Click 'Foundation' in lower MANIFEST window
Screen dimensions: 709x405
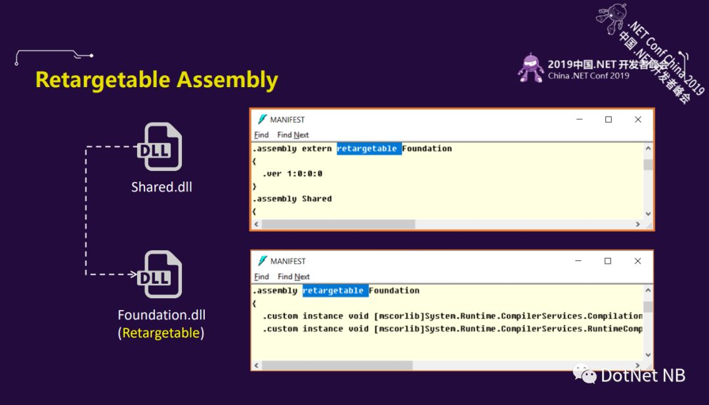(x=394, y=290)
